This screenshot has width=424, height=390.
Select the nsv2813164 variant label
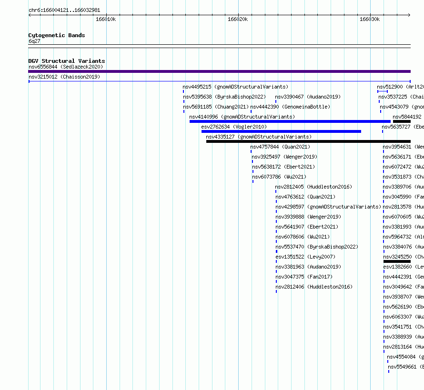tap(404, 347)
